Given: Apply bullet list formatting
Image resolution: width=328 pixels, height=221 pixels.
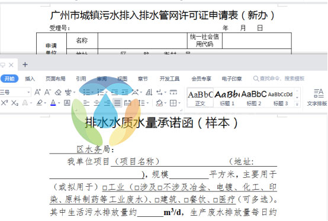Looking at the screenshot, I should click(x=86, y=92).
